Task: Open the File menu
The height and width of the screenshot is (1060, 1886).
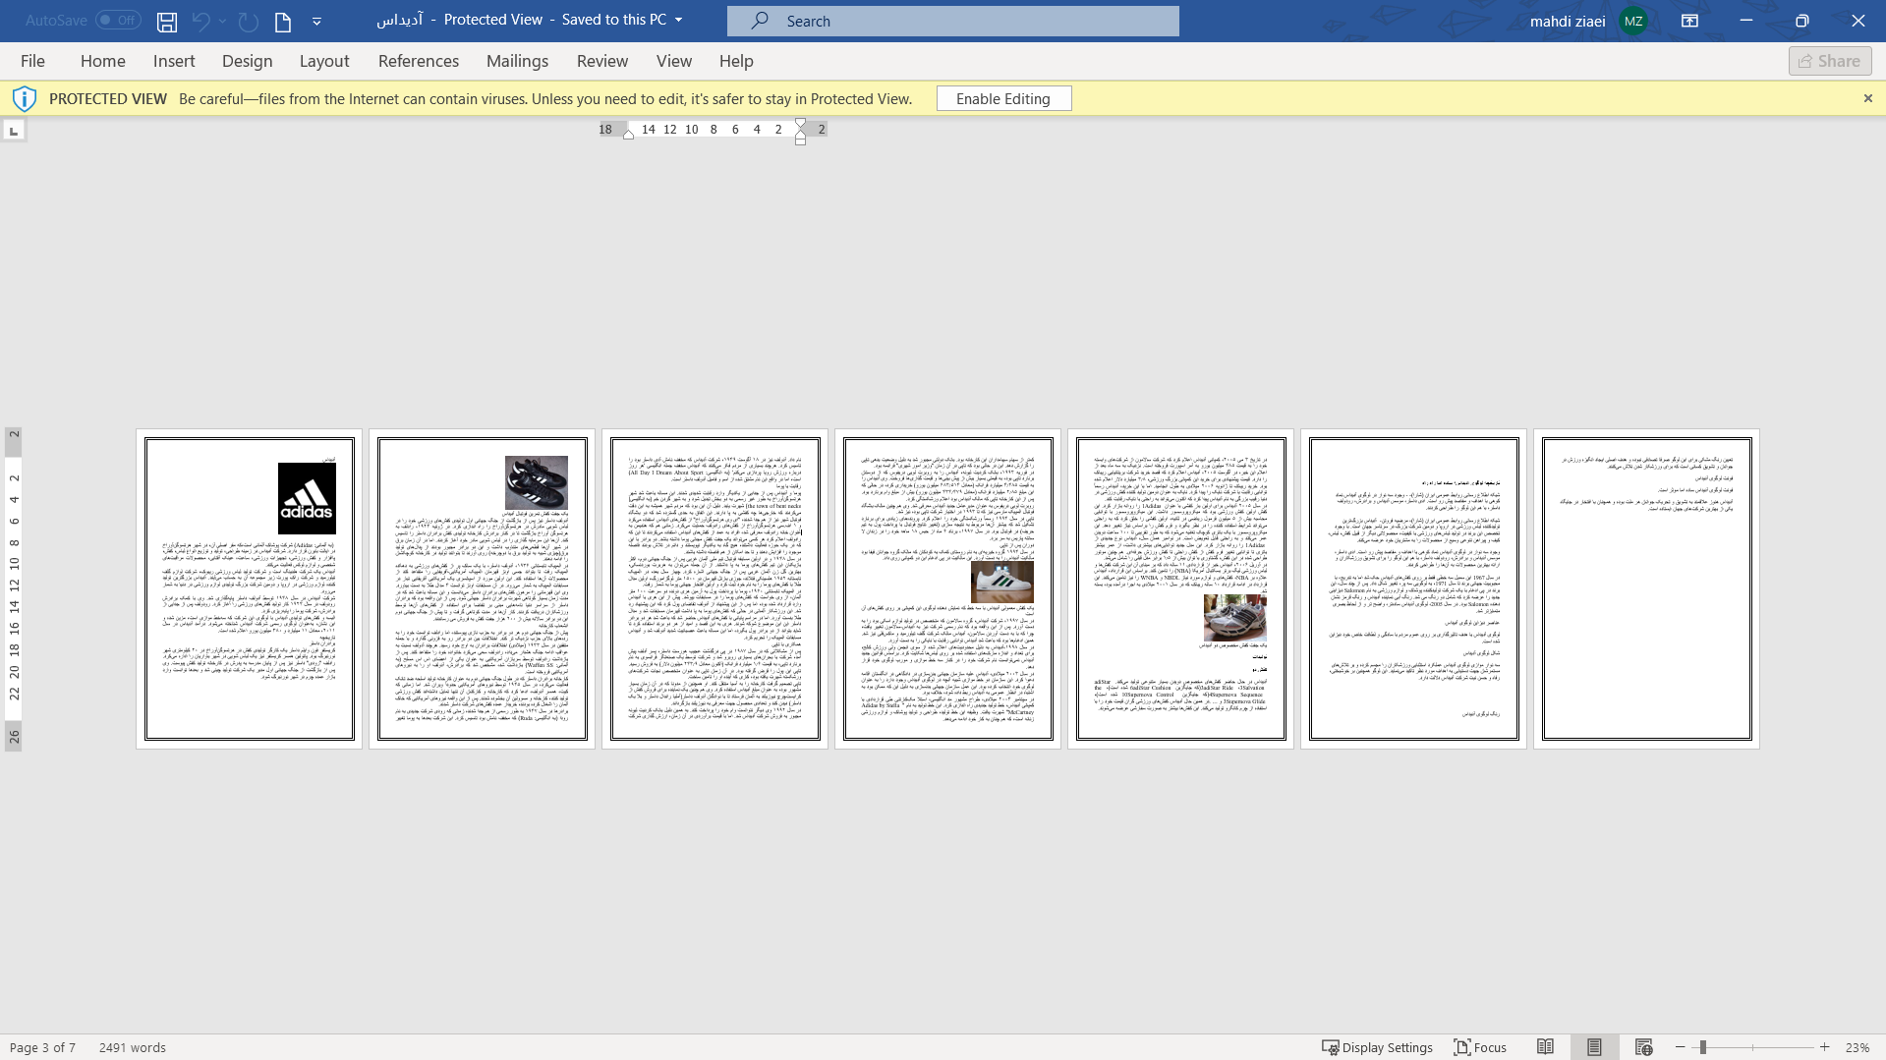Action: click(x=32, y=61)
